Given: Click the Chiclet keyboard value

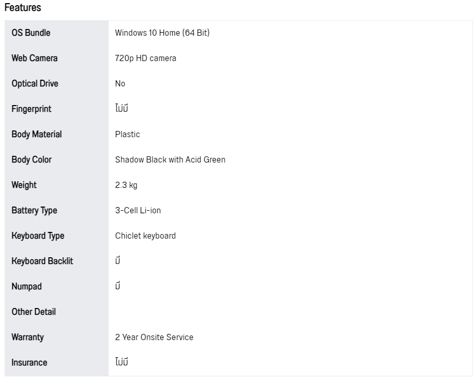Looking at the screenshot, I should [x=145, y=236].
